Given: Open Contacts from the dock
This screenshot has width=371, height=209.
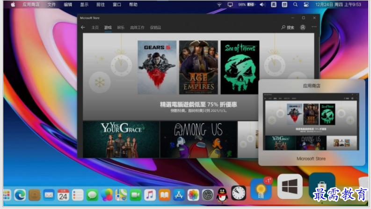Looking at the screenshot, I should point(35,195).
